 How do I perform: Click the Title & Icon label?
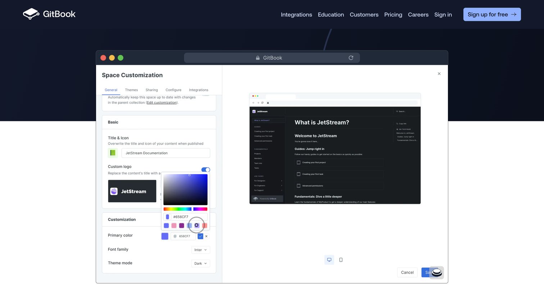click(x=118, y=138)
